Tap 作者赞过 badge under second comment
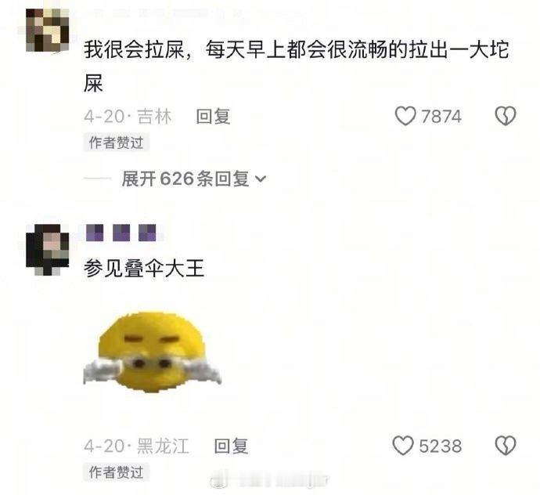This screenshot has width=540, height=495. [x=116, y=472]
